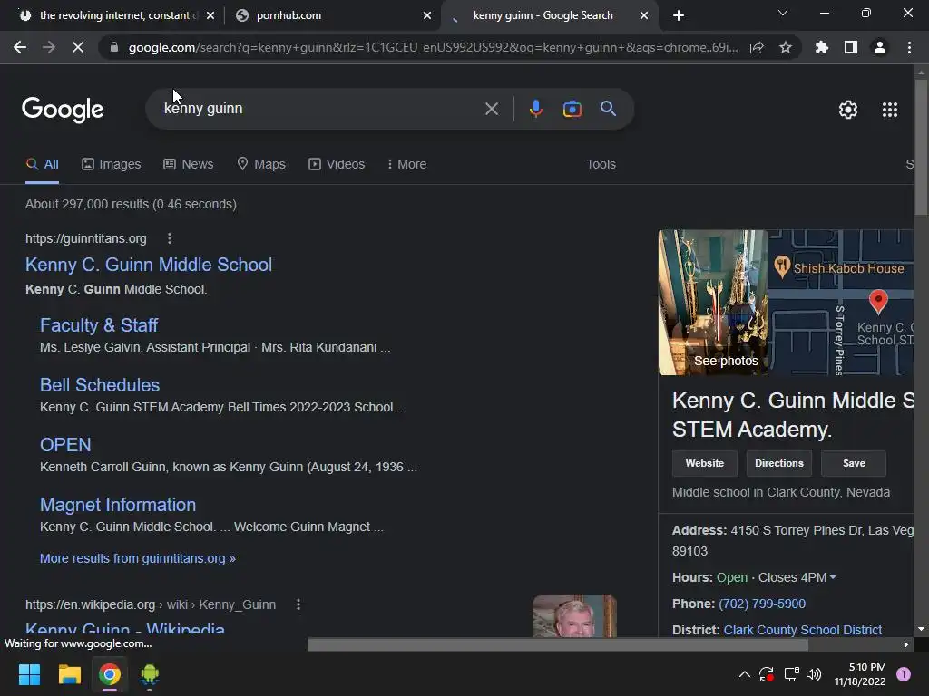Stop page loading with X button
The height and width of the screenshot is (696, 929).
(x=78, y=47)
